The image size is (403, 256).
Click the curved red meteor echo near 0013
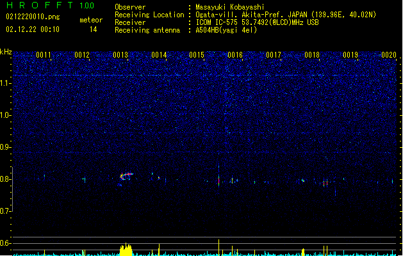(126, 176)
